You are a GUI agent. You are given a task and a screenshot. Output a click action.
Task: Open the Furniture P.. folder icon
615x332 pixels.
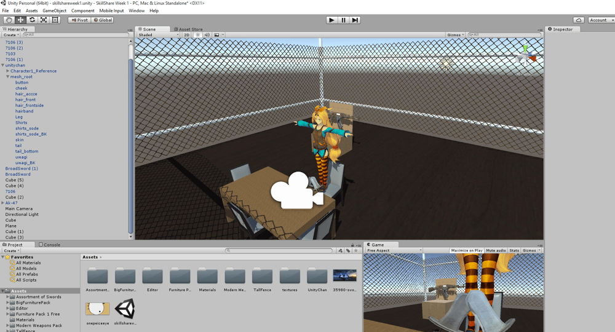pos(180,276)
